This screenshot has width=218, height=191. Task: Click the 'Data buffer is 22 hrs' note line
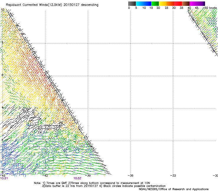104,186
